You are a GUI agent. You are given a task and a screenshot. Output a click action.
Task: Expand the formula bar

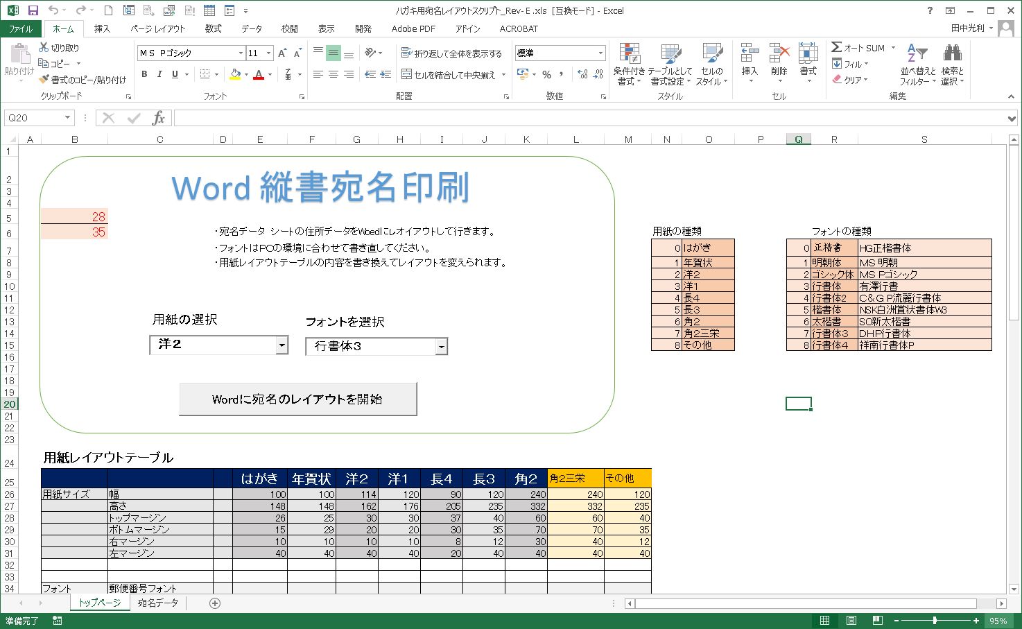(1012, 119)
